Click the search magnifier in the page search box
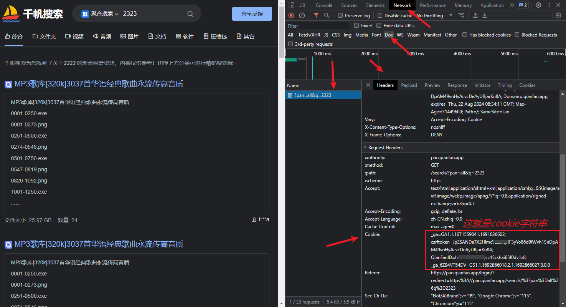The width and height of the screenshot is (566, 307). click(190, 14)
